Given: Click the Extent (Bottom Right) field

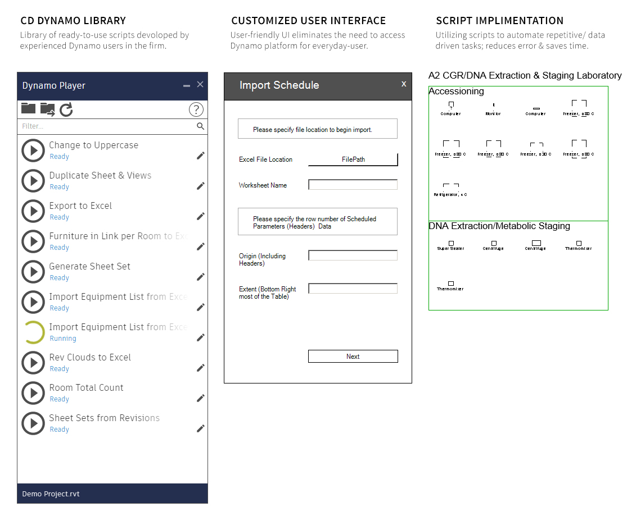Looking at the screenshot, I should point(353,289).
